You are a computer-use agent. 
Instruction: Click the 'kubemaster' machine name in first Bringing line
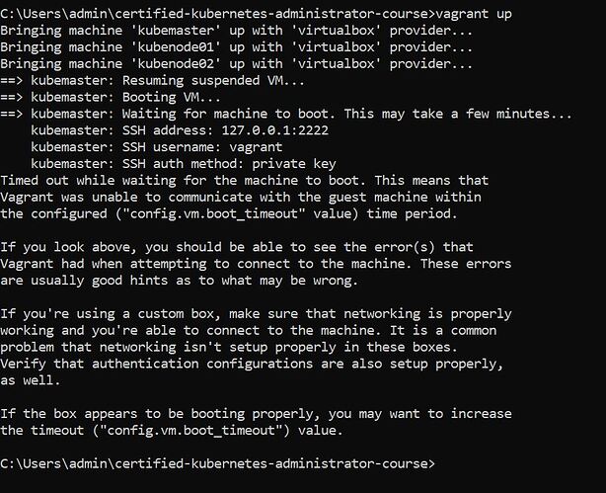point(173,31)
